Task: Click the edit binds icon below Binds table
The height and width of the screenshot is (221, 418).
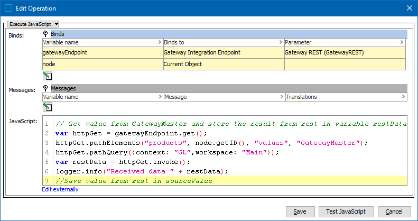Action: tap(47, 76)
